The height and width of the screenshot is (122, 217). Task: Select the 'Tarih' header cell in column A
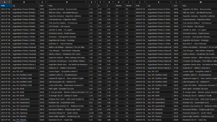click(6, 6)
